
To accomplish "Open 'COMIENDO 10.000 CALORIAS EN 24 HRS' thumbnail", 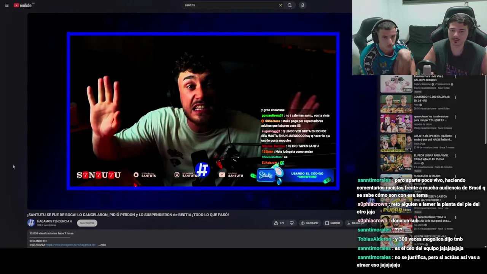I will (396, 104).
